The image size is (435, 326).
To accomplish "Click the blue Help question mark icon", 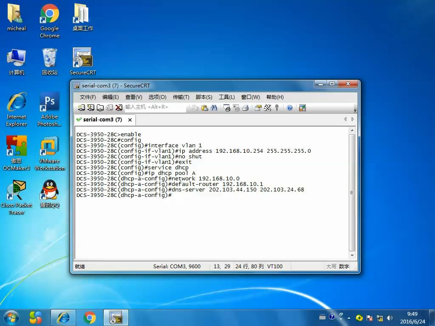I will coord(290,108).
